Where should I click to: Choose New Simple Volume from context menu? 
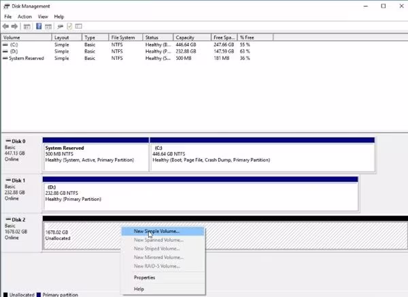(x=163, y=232)
